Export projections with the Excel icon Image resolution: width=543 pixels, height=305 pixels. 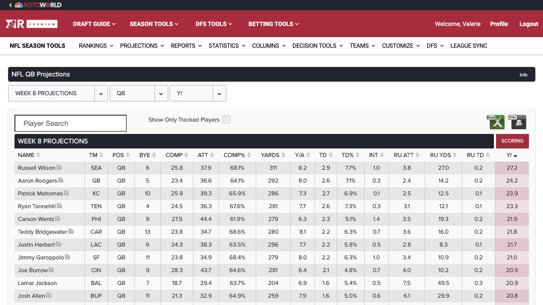[496, 122]
